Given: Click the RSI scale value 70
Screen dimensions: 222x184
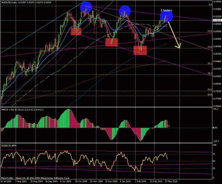Looking at the screenshot, I should (214, 154).
